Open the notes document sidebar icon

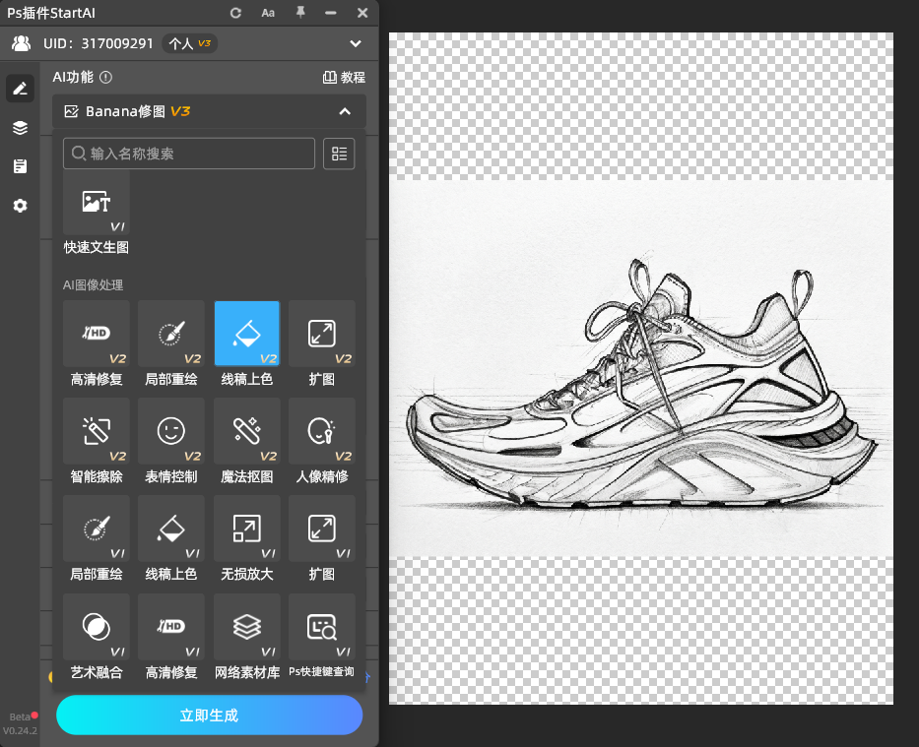pos(20,166)
